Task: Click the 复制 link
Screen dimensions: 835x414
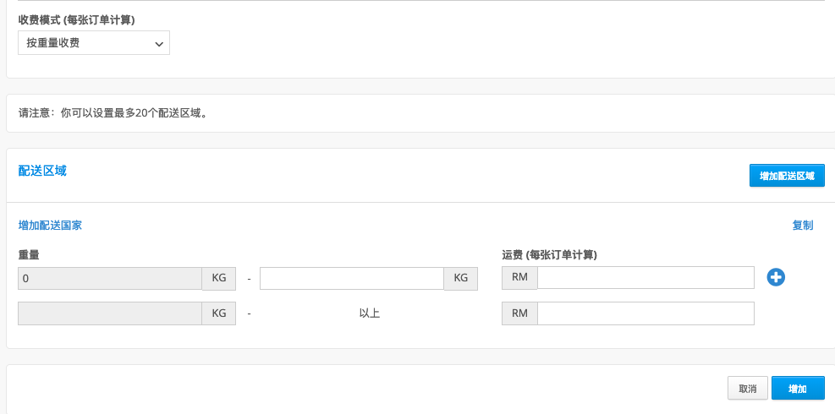Action: [x=803, y=225]
